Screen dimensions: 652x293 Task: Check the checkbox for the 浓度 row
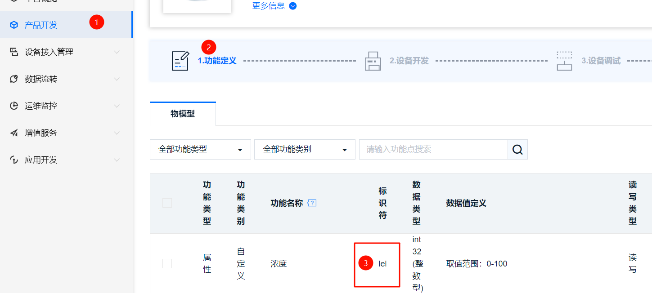point(167,264)
